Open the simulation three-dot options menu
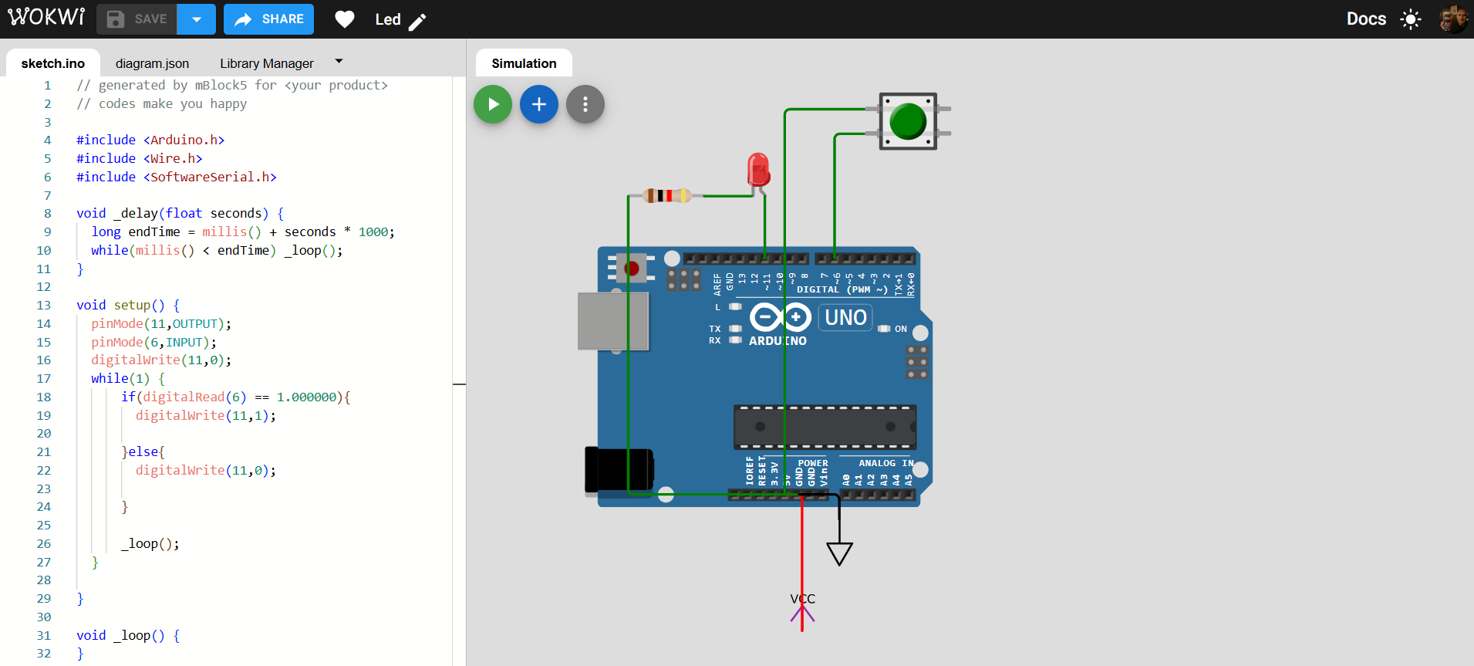The height and width of the screenshot is (666, 1474). pos(585,104)
